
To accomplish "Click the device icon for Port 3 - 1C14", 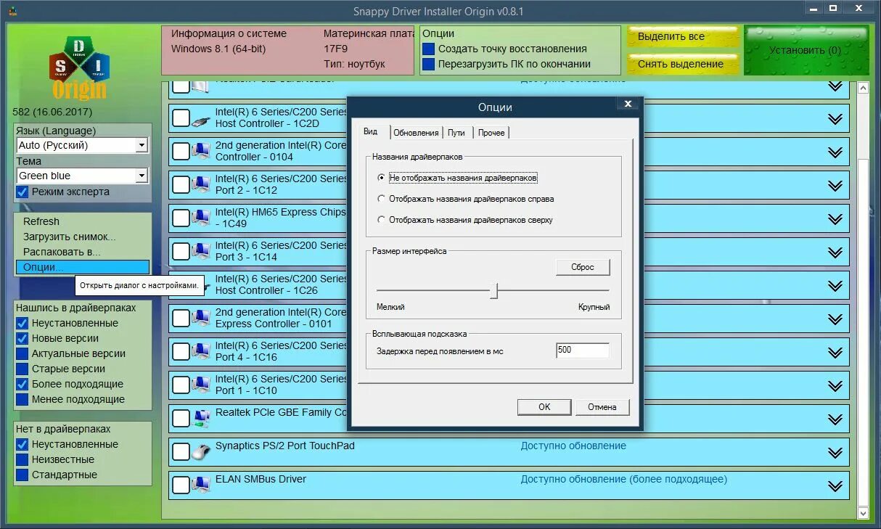I will point(201,252).
